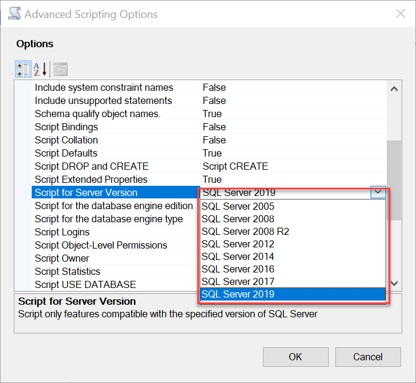Select Schema qualify object names row

click(116, 114)
